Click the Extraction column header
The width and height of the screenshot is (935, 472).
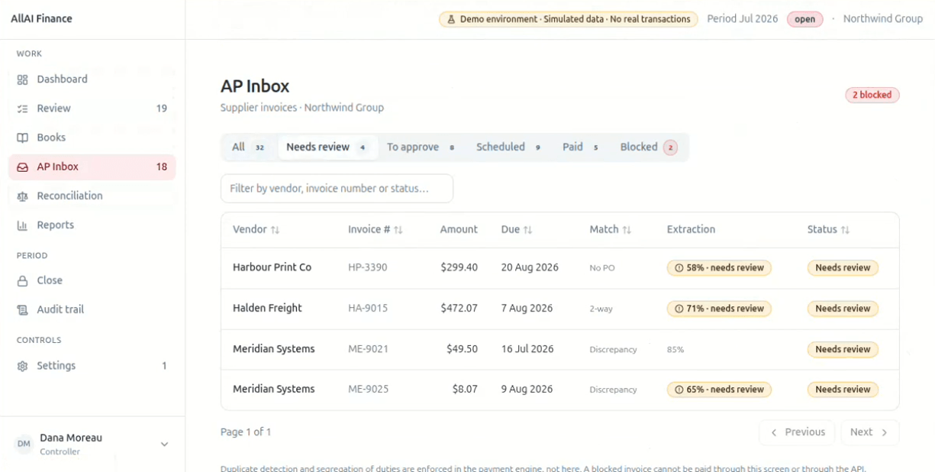coord(691,230)
